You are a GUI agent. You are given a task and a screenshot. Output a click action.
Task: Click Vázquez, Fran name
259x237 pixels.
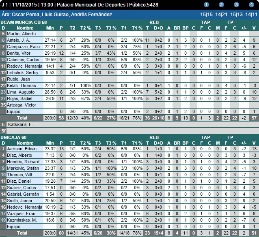tap(21, 214)
